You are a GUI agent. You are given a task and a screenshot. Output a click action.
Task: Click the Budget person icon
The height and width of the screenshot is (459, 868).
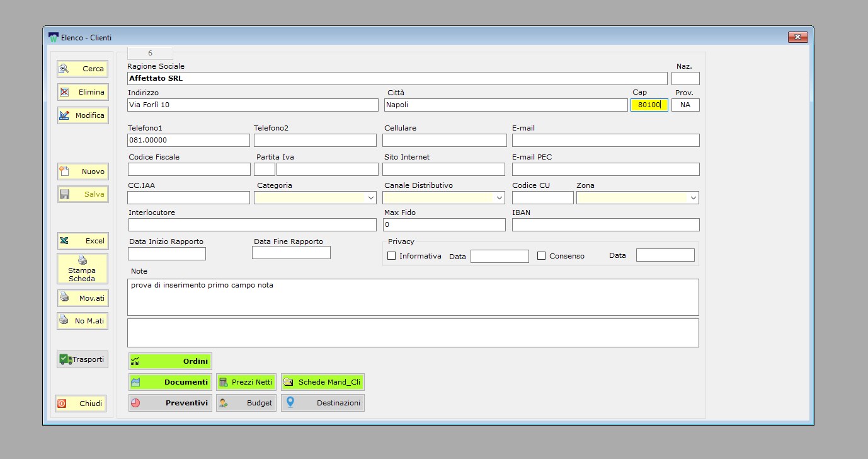pyautogui.click(x=223, y=403)
